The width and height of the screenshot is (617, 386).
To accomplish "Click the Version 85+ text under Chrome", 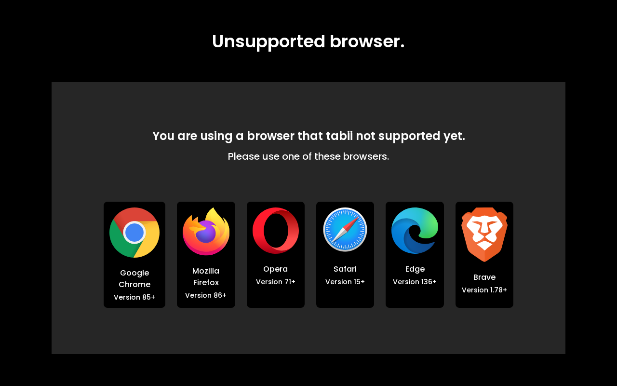I will (x=134, y=297).
